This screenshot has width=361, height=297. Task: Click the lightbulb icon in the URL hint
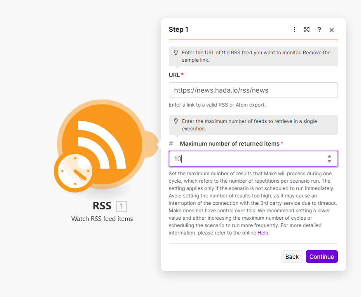(176, 52)
